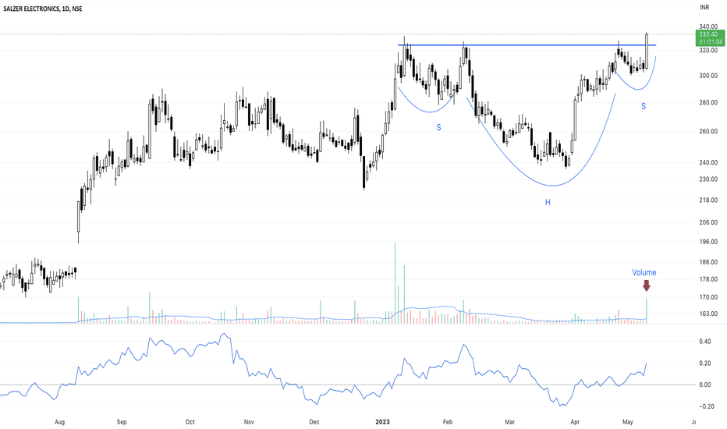The image size is (727, 429).
Task: Select the red down arrow below Volume
Action: [647, 285]
